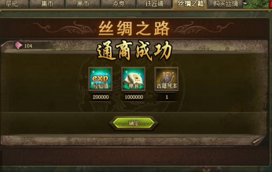
Task: Click the small handle atop the panel border
Action: tap(131, 17)
